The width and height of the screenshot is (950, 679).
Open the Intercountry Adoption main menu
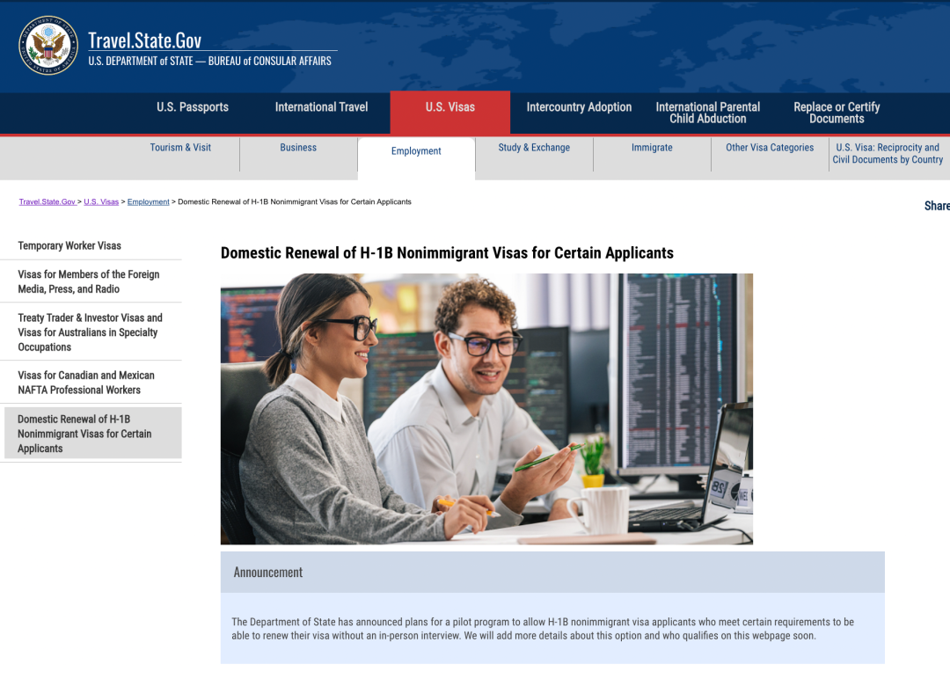[x=579, y=107]
